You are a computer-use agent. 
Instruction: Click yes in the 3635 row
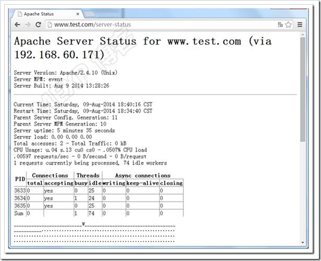point(49,206)
